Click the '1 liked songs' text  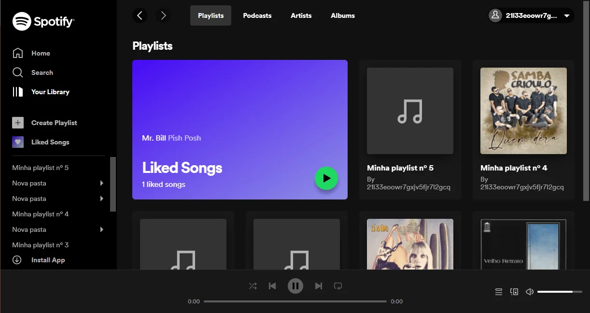164,185
